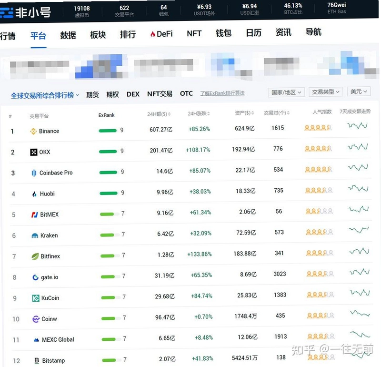Click the Kraken logo icon
This screenshot has width=381, height=367.
35,235
